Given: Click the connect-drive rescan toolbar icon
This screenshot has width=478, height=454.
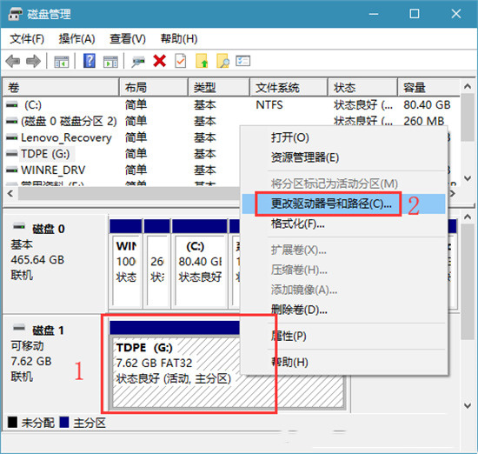Looking at the screenshot, I should tap(138, 61).
